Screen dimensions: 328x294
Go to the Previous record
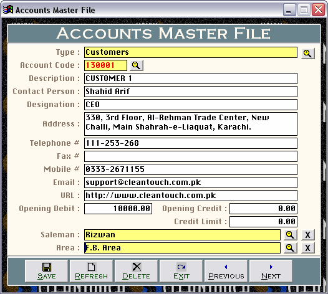pyautogui.click(x=226, y=271)
